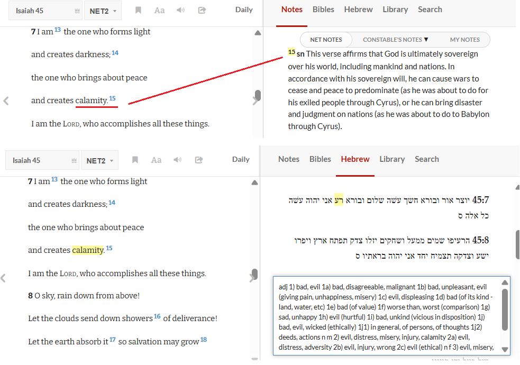Click the Hebrew verse number 45:8

(x=480, y=240)
